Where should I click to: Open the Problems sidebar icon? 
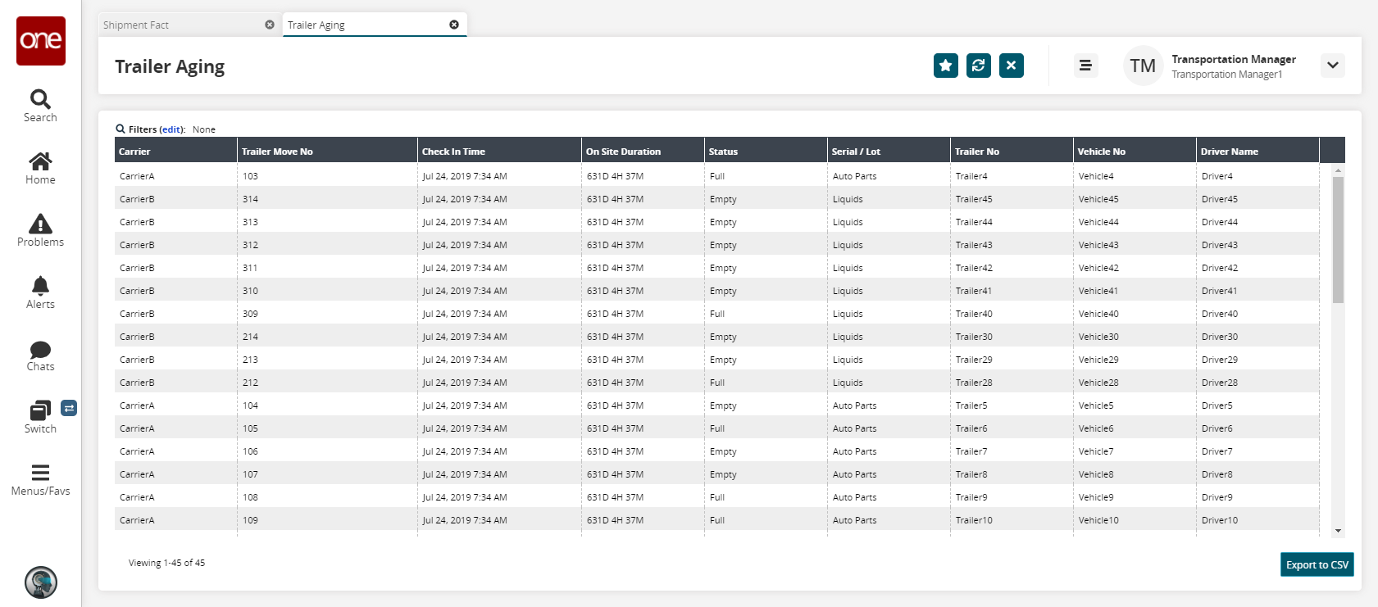point(40,230)
